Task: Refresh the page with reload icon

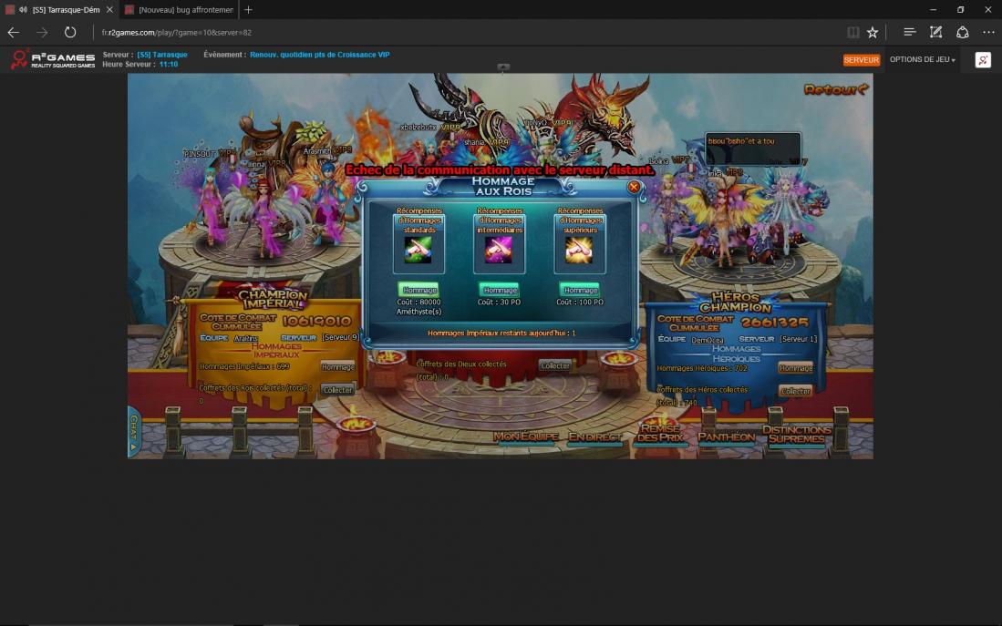Action: [x=70, y=32]
